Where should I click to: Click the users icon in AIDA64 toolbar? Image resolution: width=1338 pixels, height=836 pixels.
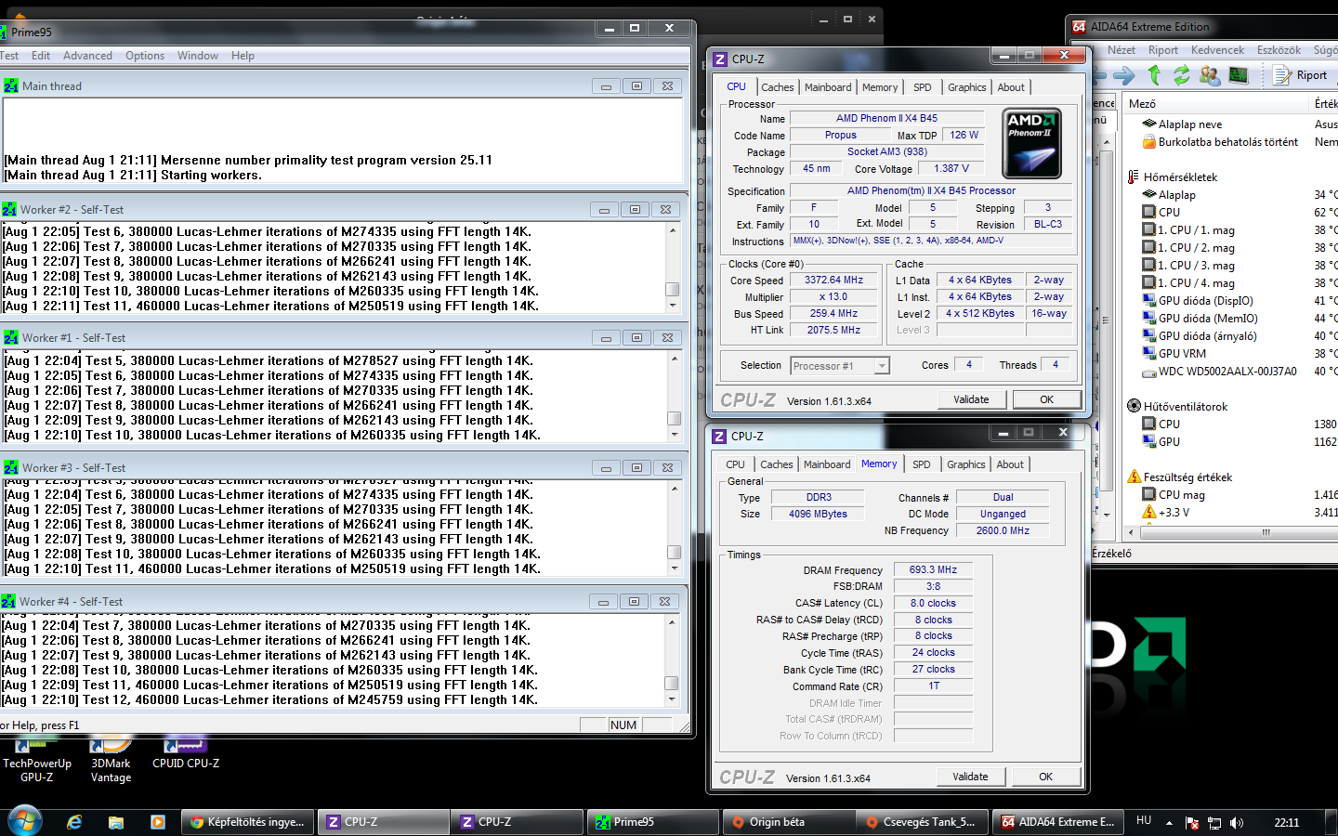pos(1209,75)
